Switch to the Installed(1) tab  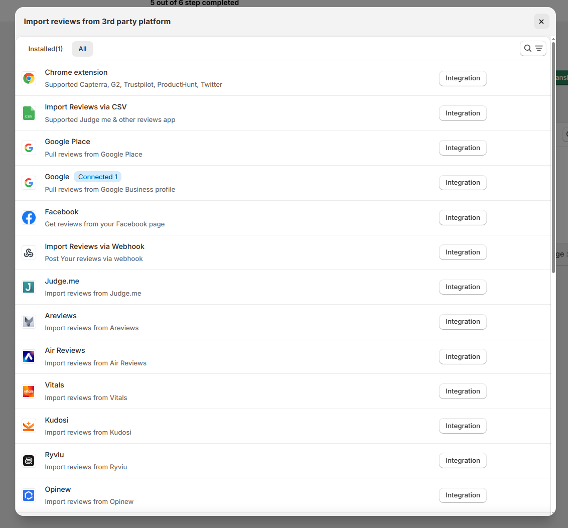tap(46, 49)
